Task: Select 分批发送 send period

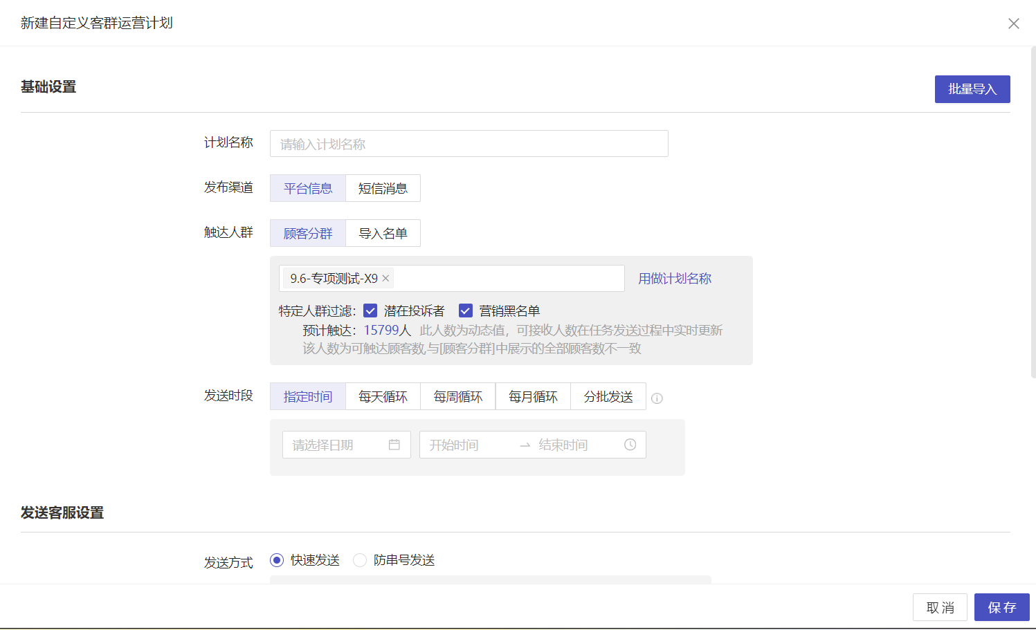Action: click(x=608, y=396)
